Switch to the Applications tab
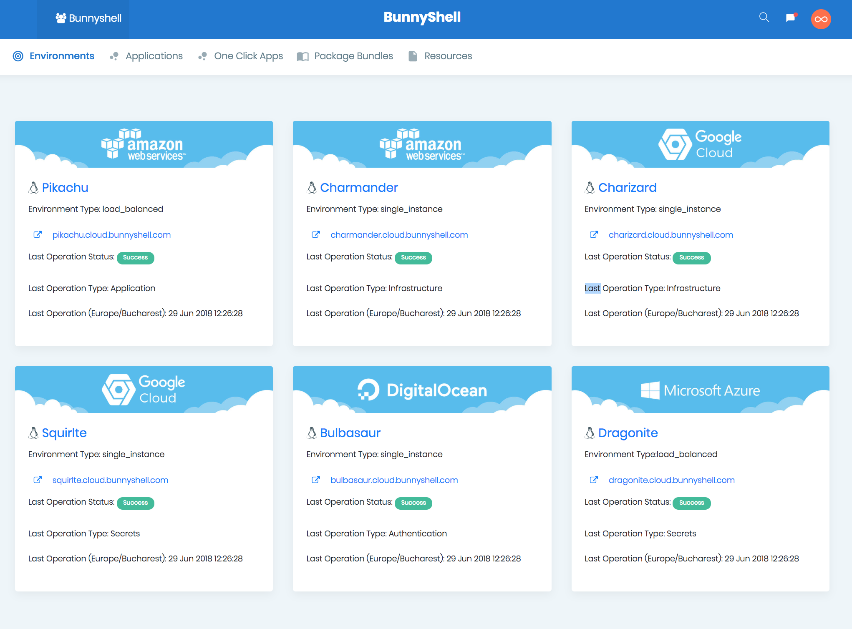 click(154, 56)
